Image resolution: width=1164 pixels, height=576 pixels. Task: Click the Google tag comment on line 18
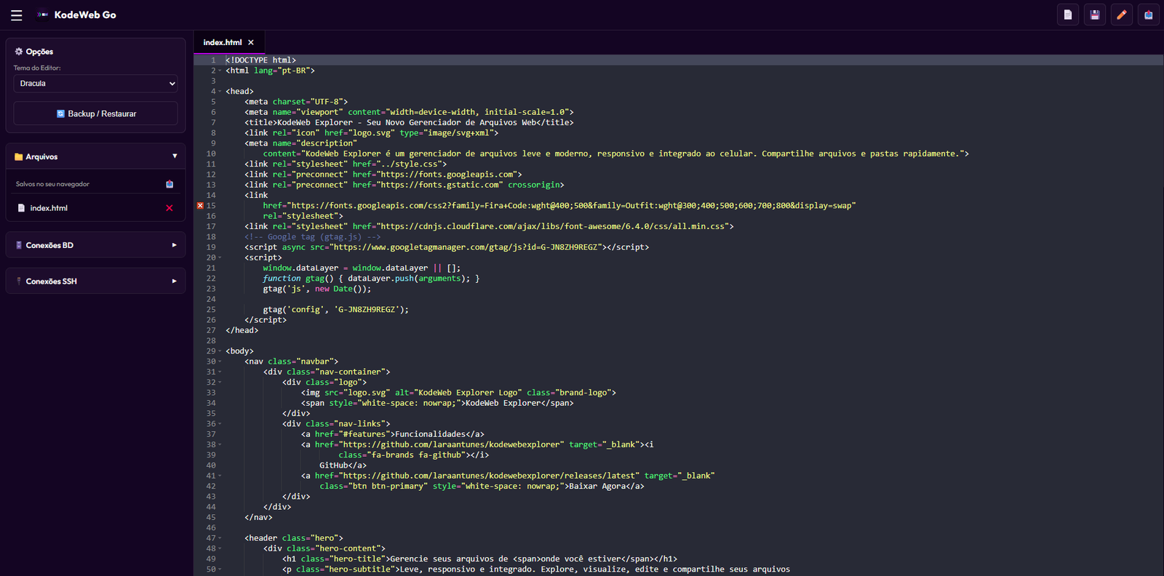coord(313,237)
